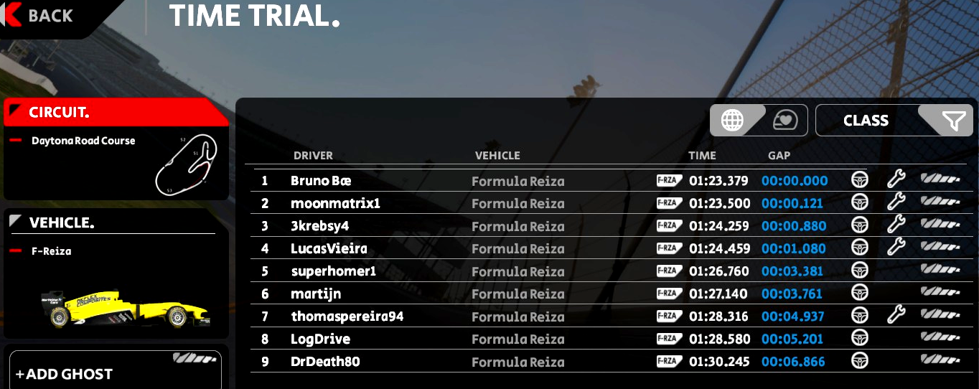Click the ghost car icon for 3krebsy4
This screenshot has height=389, width=979.
pos(940,225)
